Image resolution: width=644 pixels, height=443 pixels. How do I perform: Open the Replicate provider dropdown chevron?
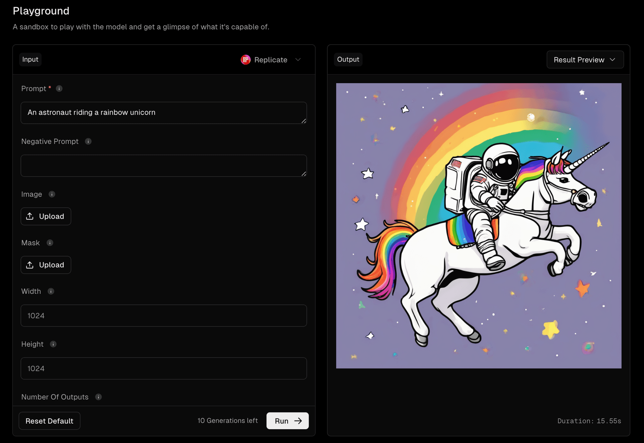298,60
